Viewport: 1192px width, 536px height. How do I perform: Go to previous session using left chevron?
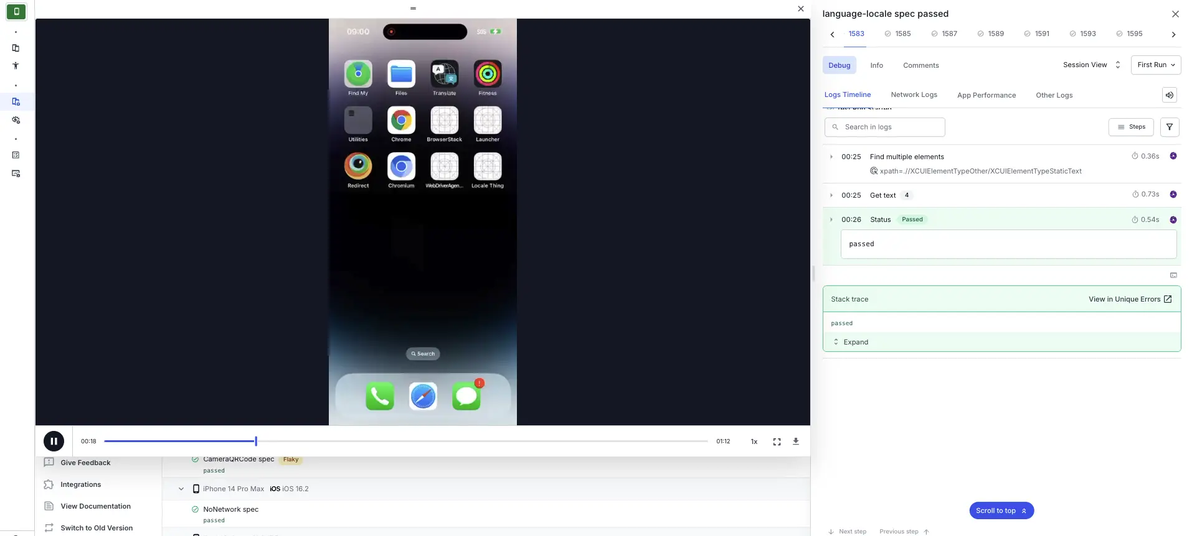pyautogui.click(x=832, y=35)
